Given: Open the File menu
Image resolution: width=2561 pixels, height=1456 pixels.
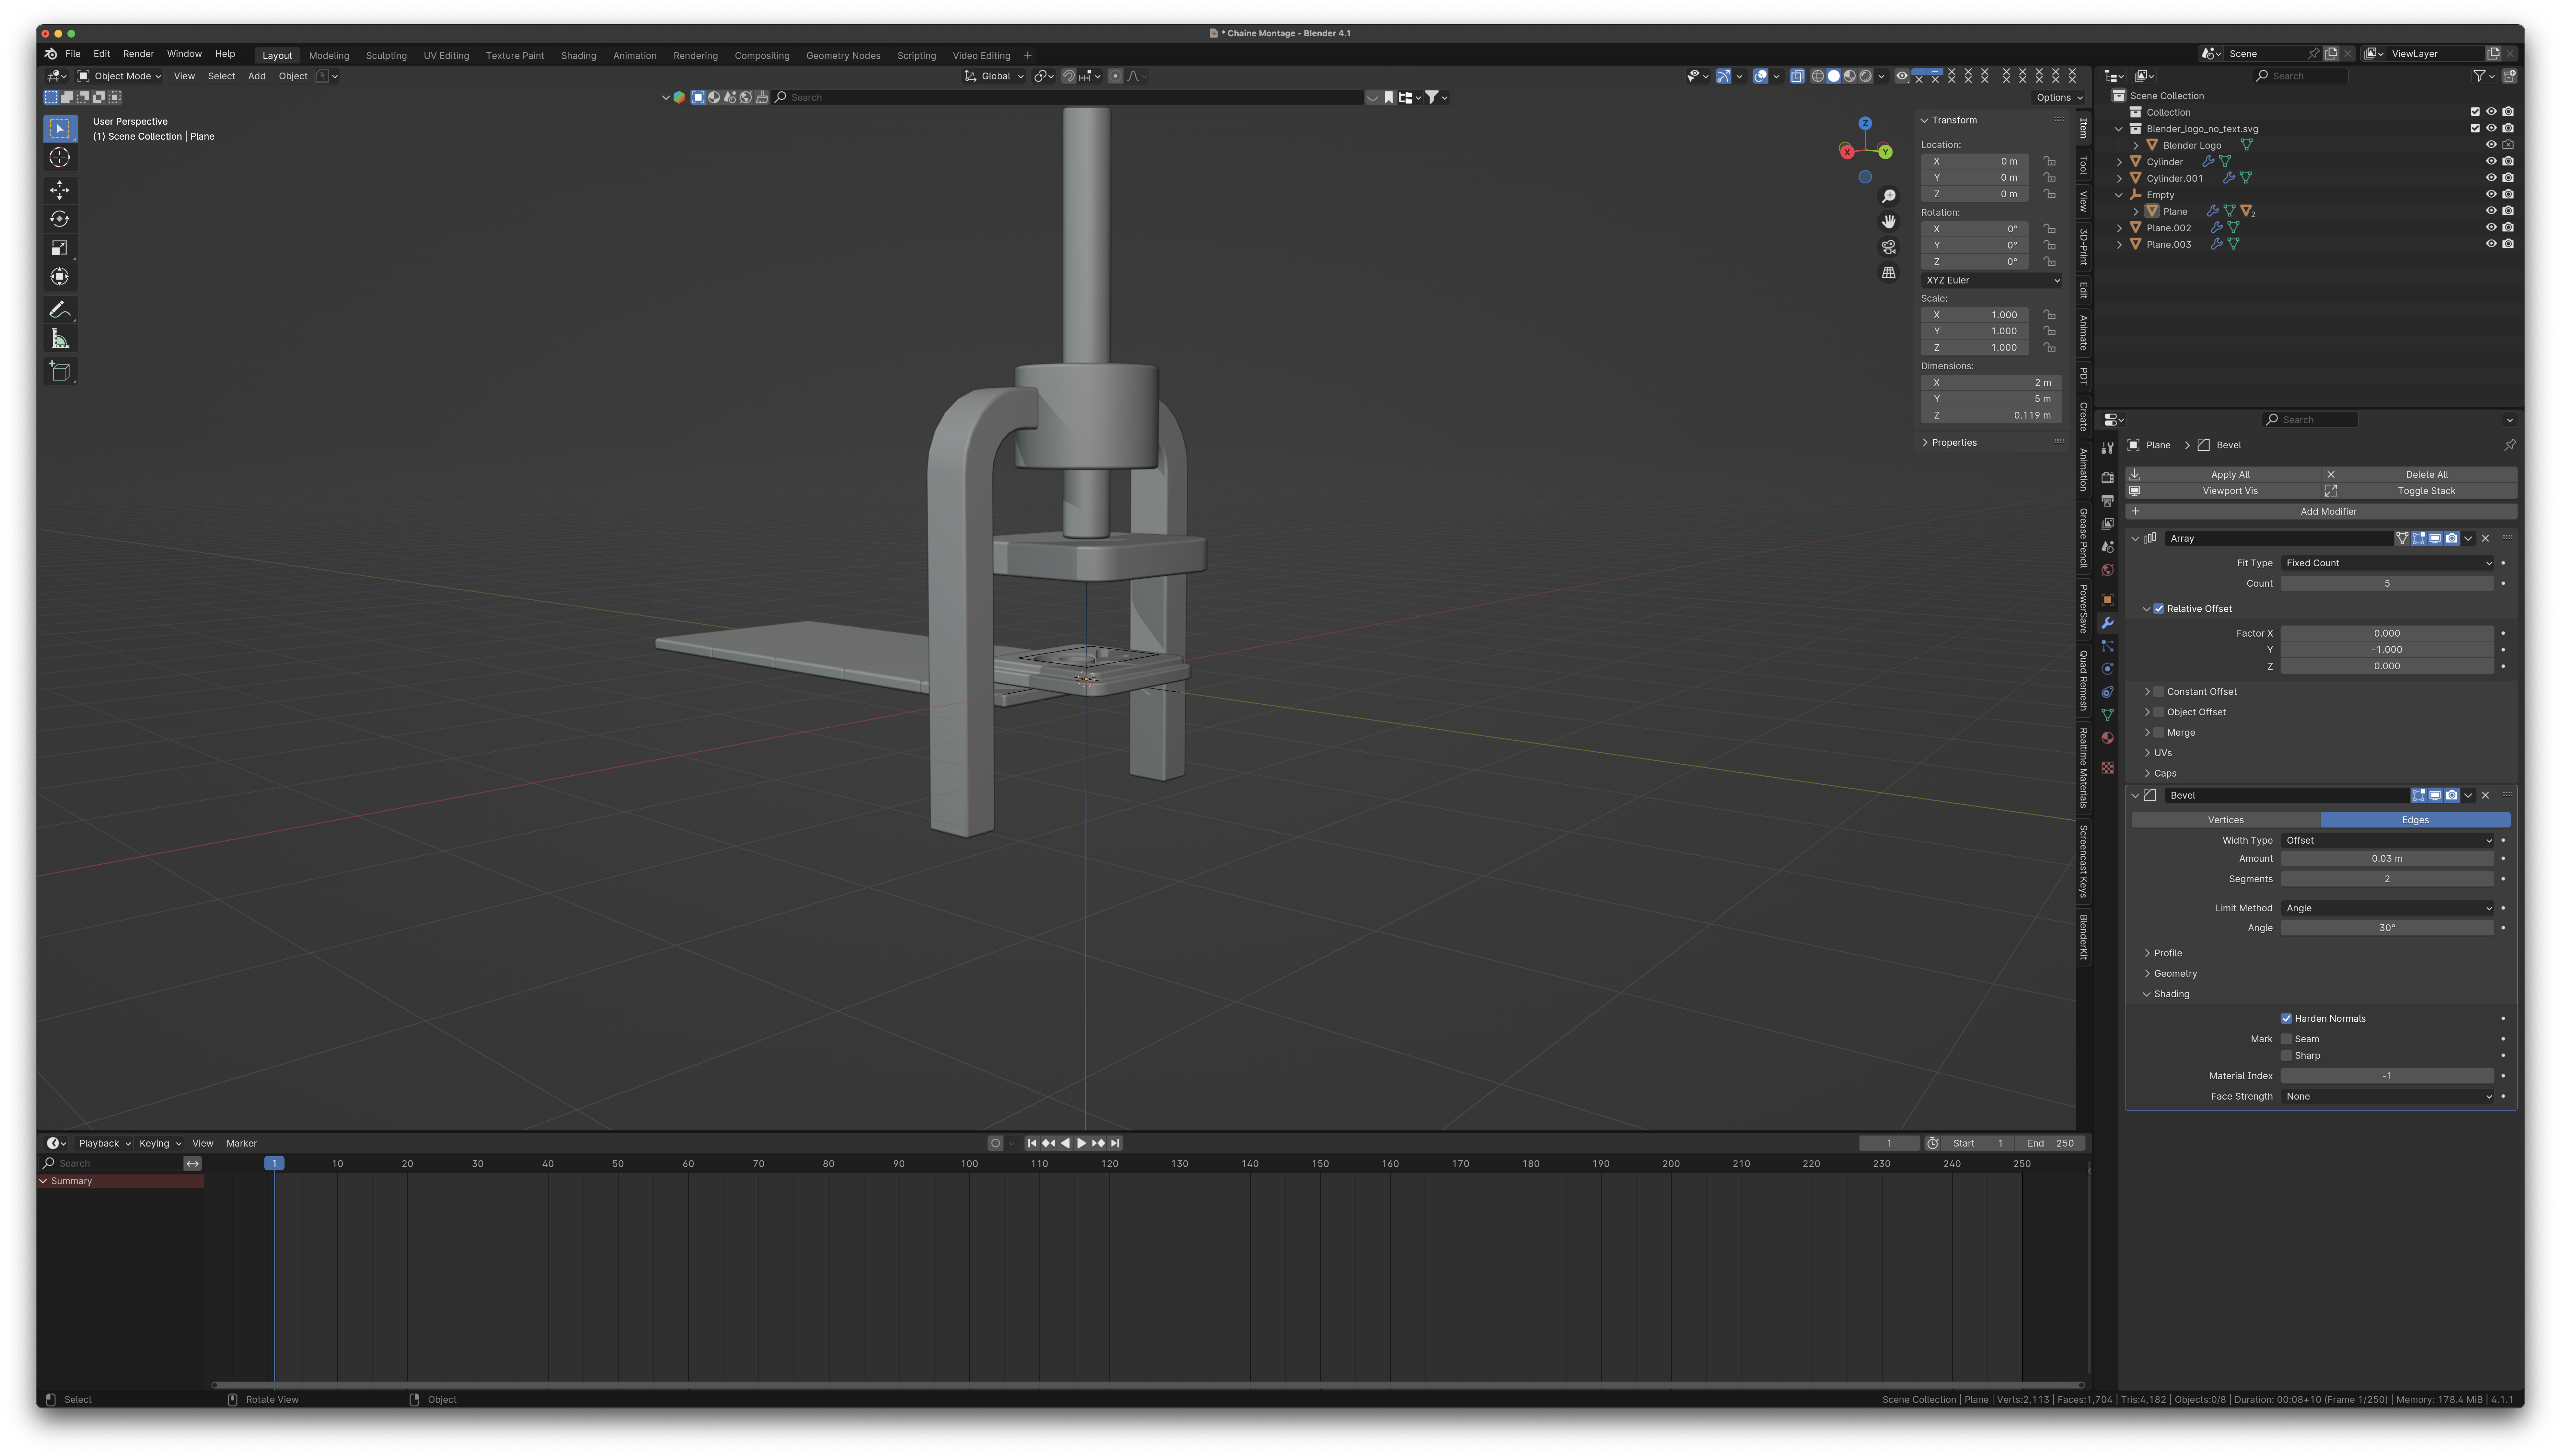Looking at the screenshot, I should (x=73, y=54).
